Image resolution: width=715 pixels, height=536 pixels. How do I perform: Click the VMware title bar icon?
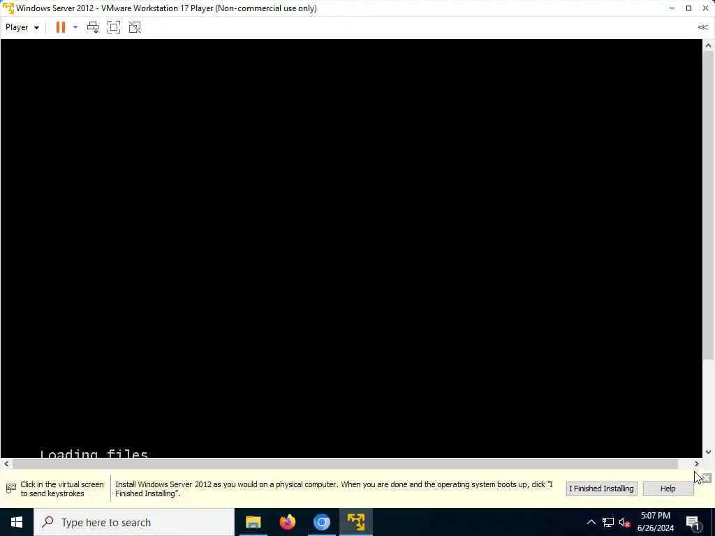(8, 8)
